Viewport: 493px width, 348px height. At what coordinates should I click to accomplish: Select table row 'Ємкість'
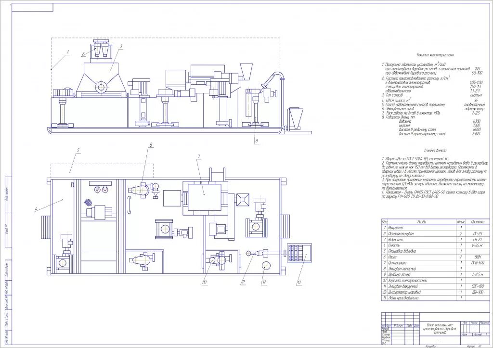click(x=435, y=245)
